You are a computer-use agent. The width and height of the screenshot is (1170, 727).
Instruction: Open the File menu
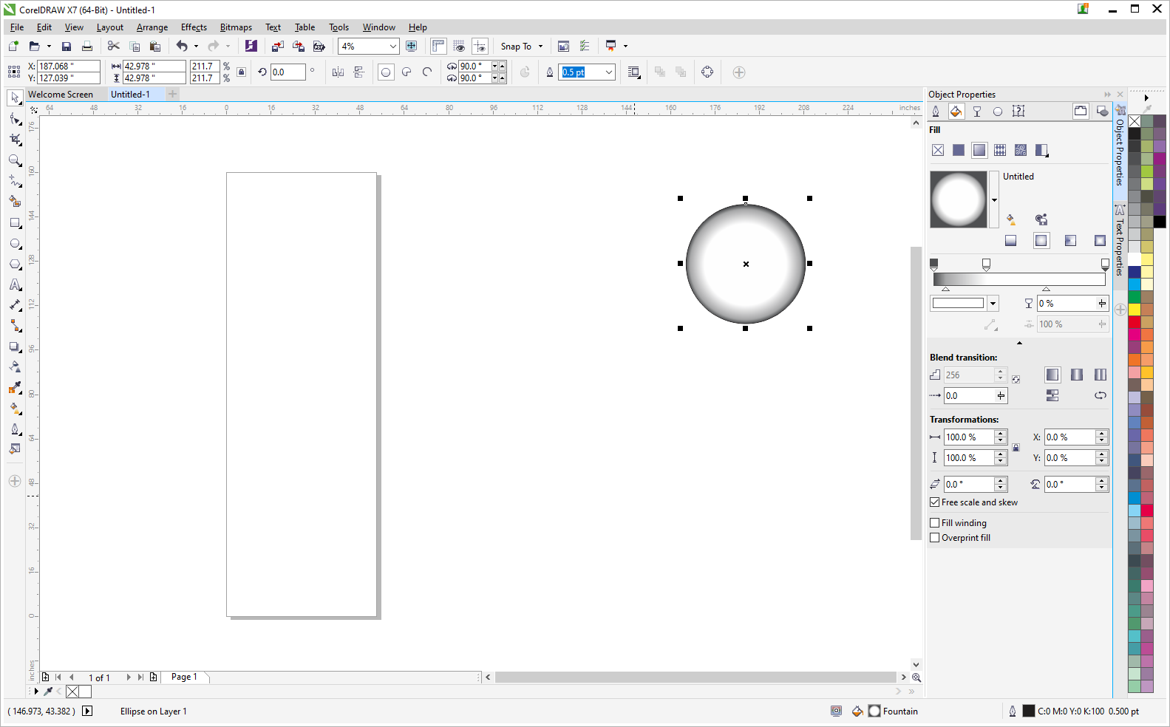point(17,27)
